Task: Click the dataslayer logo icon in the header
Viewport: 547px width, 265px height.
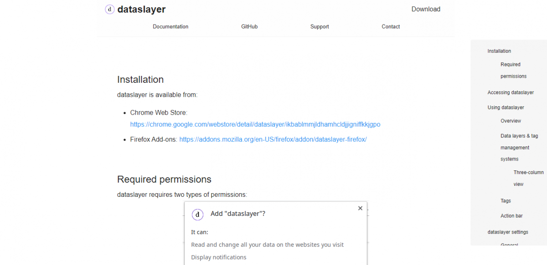Action: pos(109,9)
